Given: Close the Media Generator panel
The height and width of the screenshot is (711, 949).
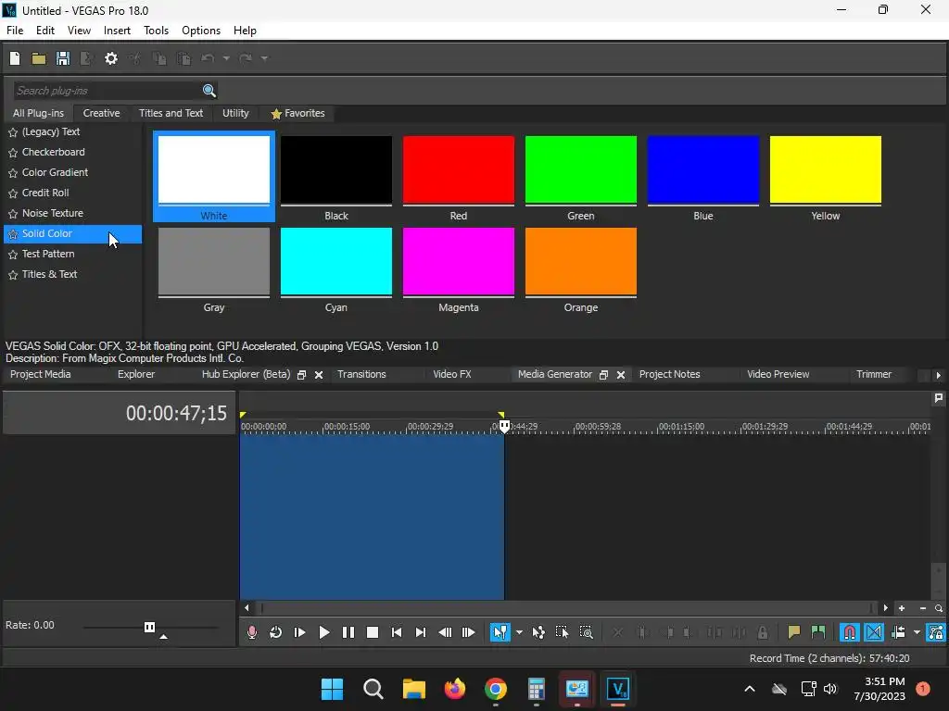Looking at the screenshot, I should click(620, 375).
